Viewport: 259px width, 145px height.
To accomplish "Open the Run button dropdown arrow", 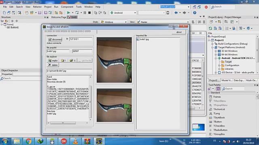I will coord(72,12).
